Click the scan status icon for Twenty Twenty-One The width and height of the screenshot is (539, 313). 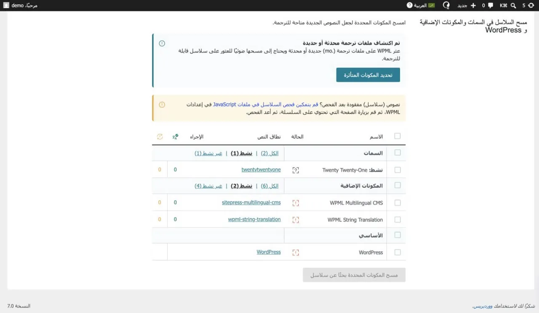point(296,170)
